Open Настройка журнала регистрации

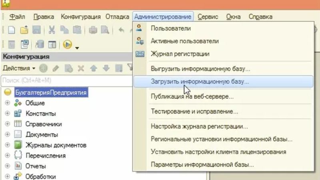tap(223, 126)
